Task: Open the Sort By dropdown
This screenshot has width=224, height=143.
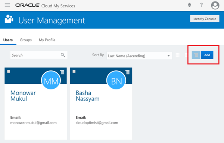Action: [x=139, y=56]
